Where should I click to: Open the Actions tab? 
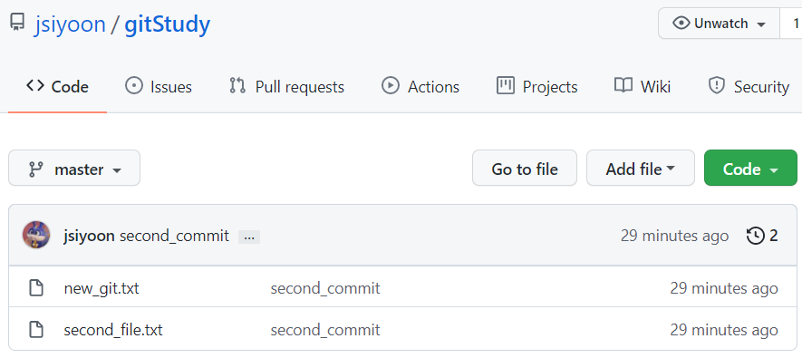tap(420, 86)
